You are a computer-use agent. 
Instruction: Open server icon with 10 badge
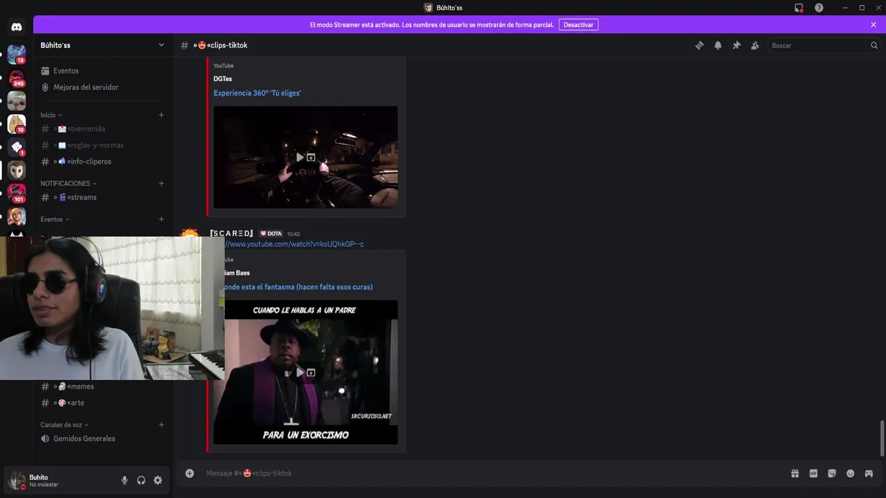click(x=17, y=124)
